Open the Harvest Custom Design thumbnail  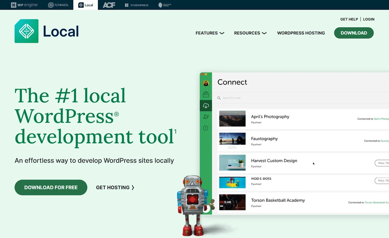232,163
